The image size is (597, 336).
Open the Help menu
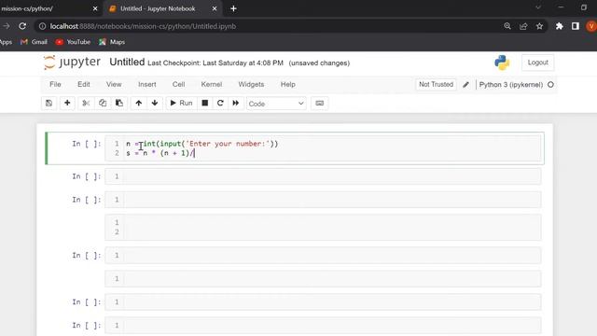coord(288,84)
